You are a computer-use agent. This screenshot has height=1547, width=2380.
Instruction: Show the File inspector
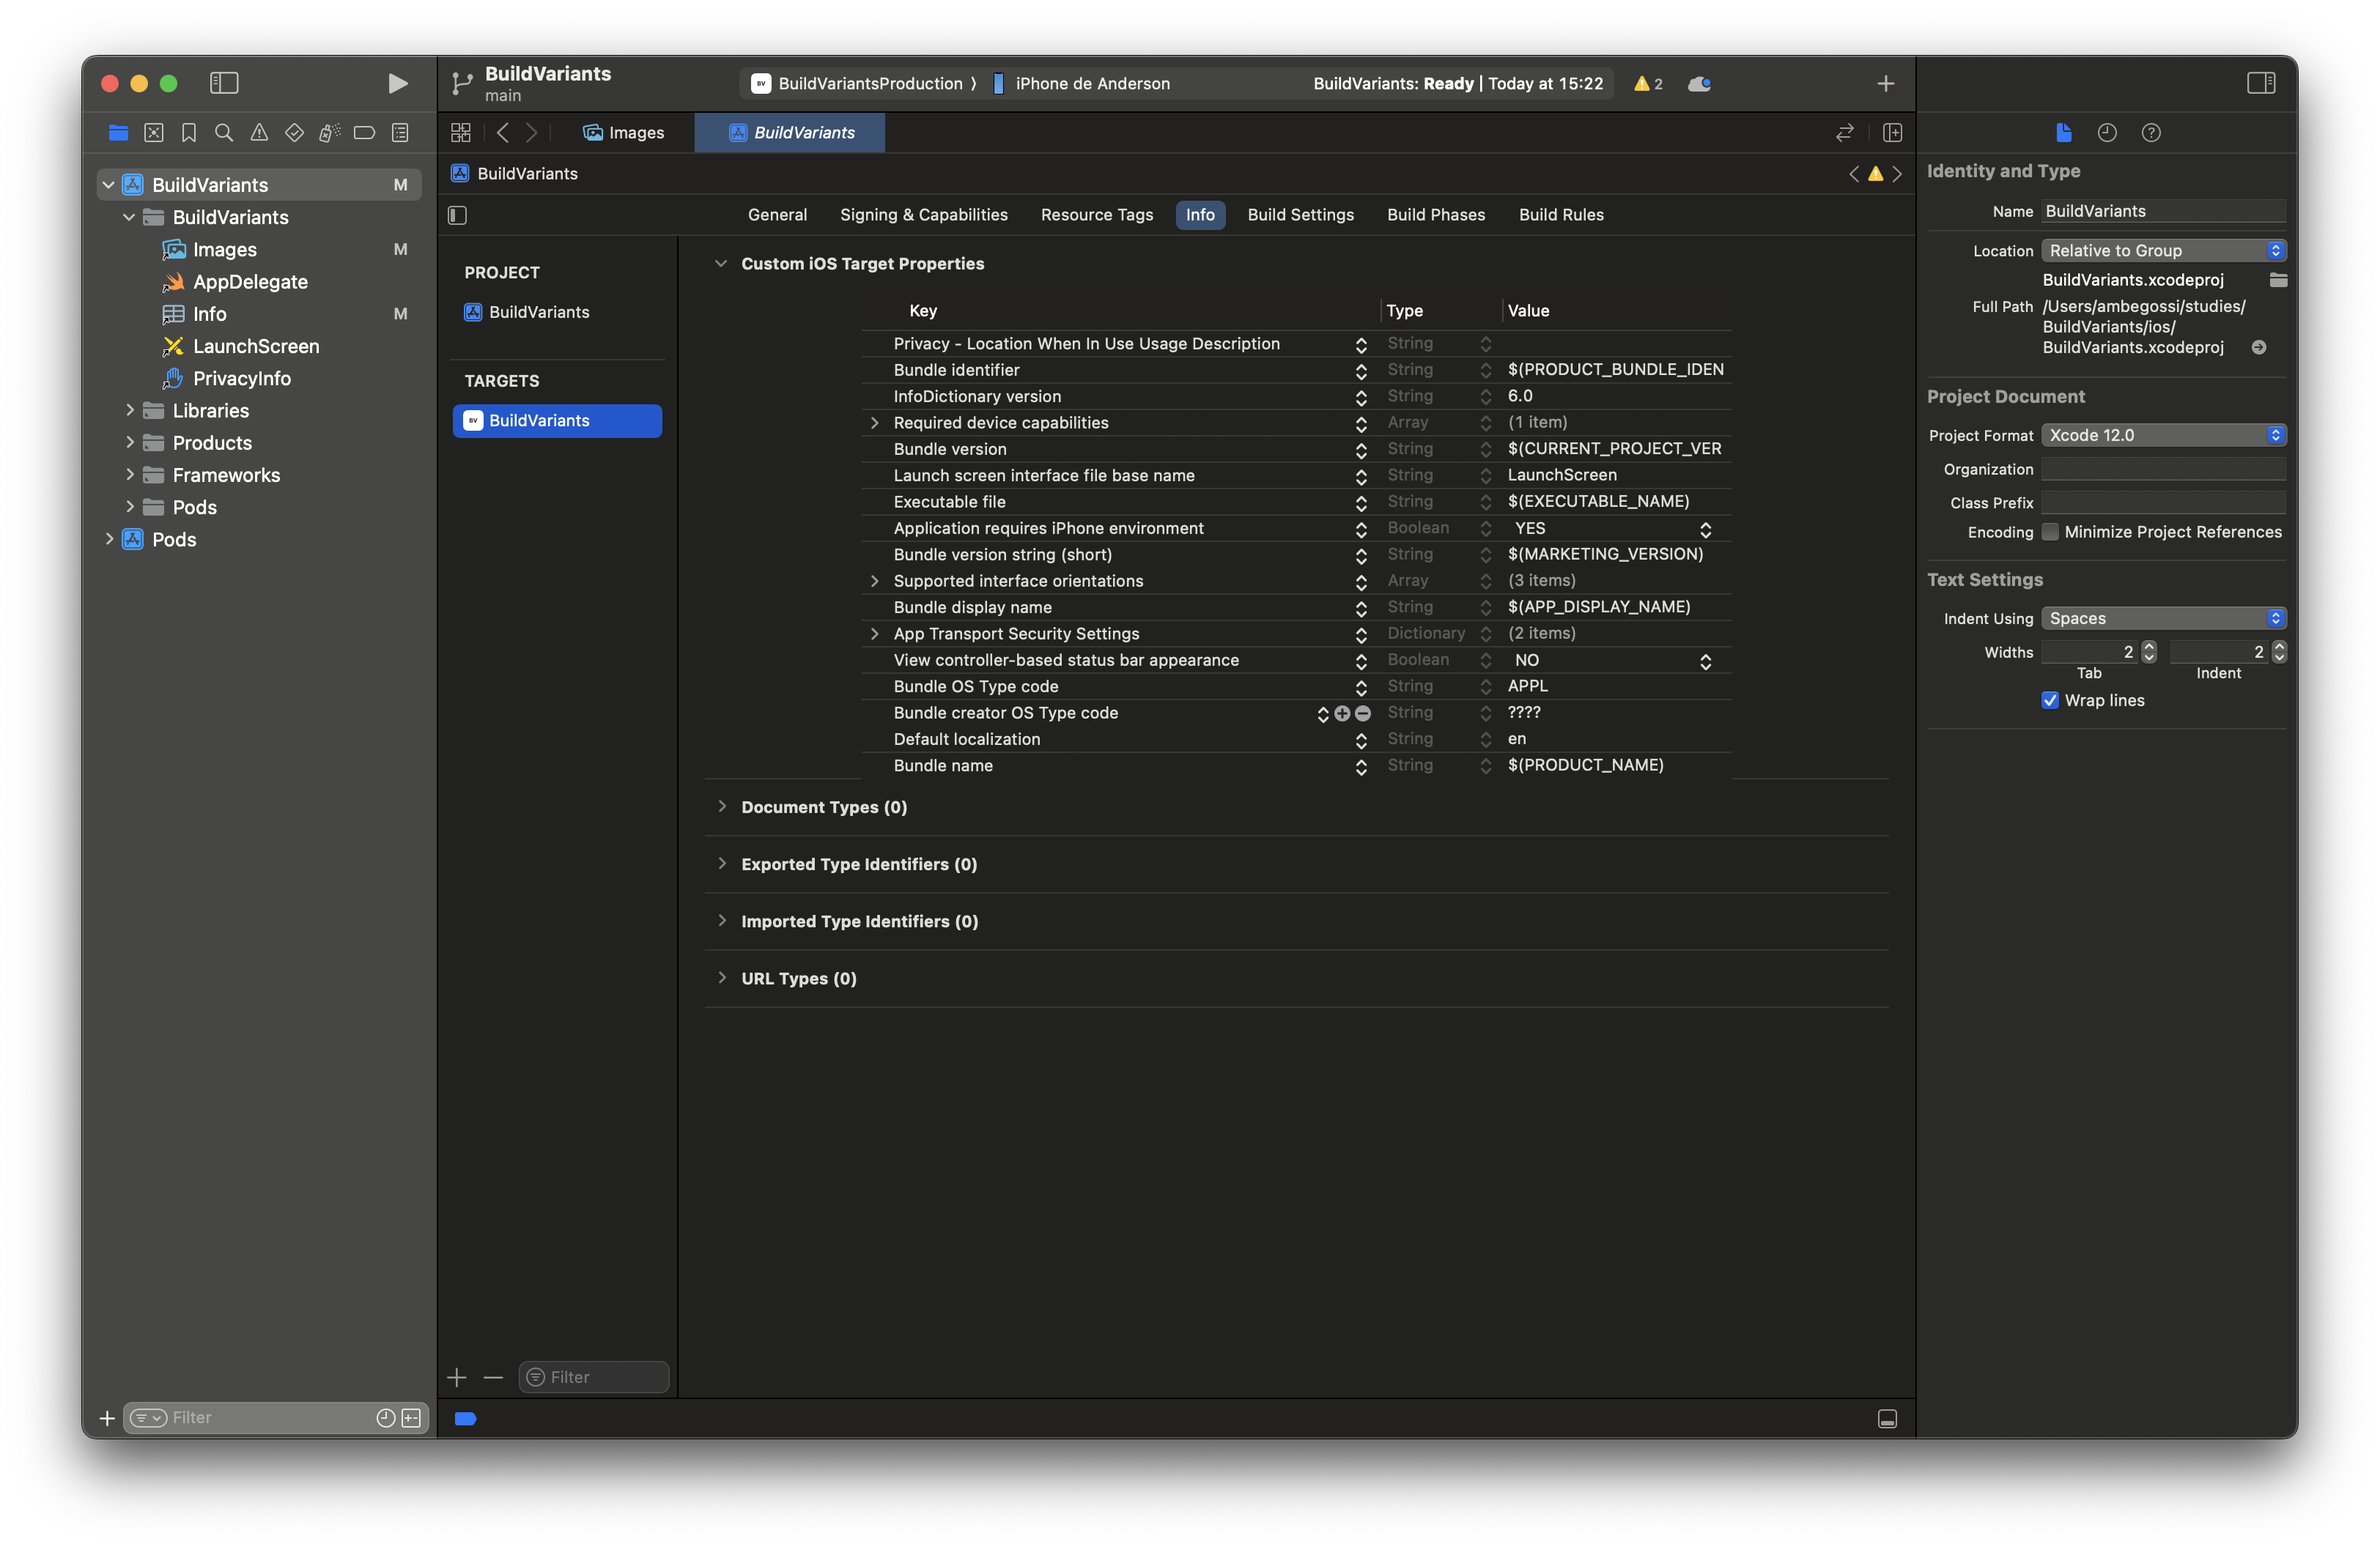(x=2063, y=132)
